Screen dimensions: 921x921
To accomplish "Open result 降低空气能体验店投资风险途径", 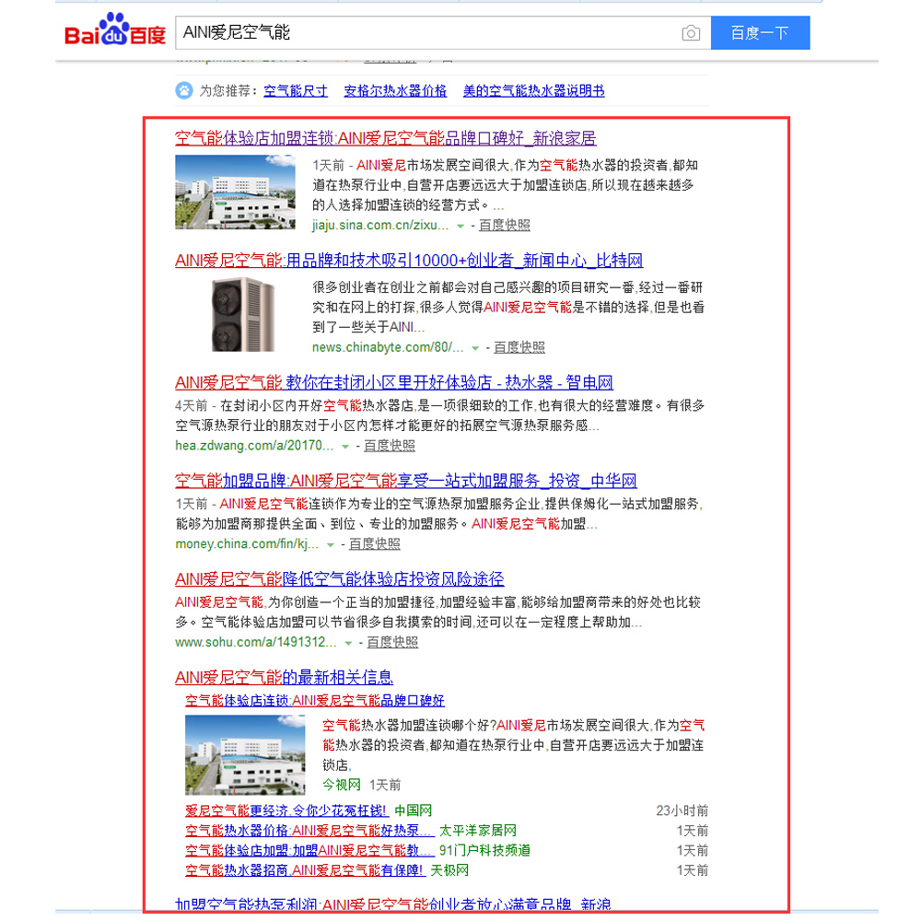I will pyautogui.click(x=340, y=579).
